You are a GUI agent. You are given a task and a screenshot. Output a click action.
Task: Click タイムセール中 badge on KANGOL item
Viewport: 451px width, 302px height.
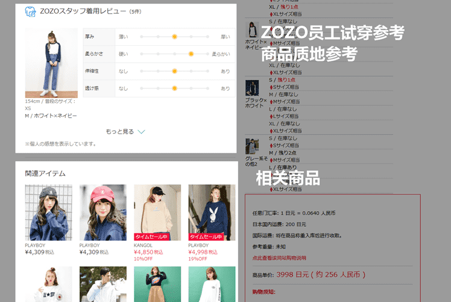[151, 237]
